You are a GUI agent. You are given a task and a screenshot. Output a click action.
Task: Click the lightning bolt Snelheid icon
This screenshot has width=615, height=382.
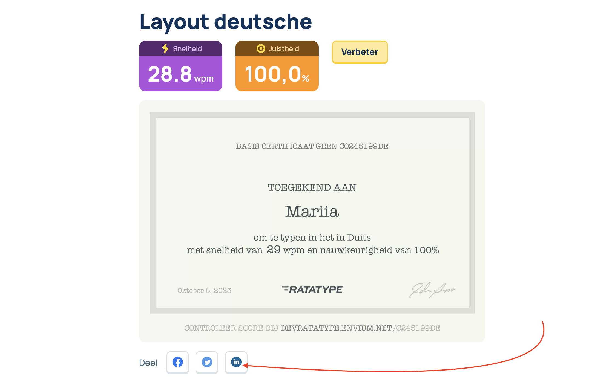(x=165, y=48)
